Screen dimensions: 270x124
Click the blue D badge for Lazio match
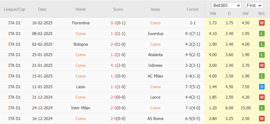[x=262, y=87]
